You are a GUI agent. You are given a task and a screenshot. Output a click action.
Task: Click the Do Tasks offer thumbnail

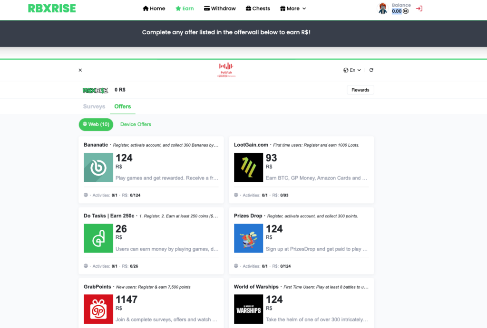98,238
